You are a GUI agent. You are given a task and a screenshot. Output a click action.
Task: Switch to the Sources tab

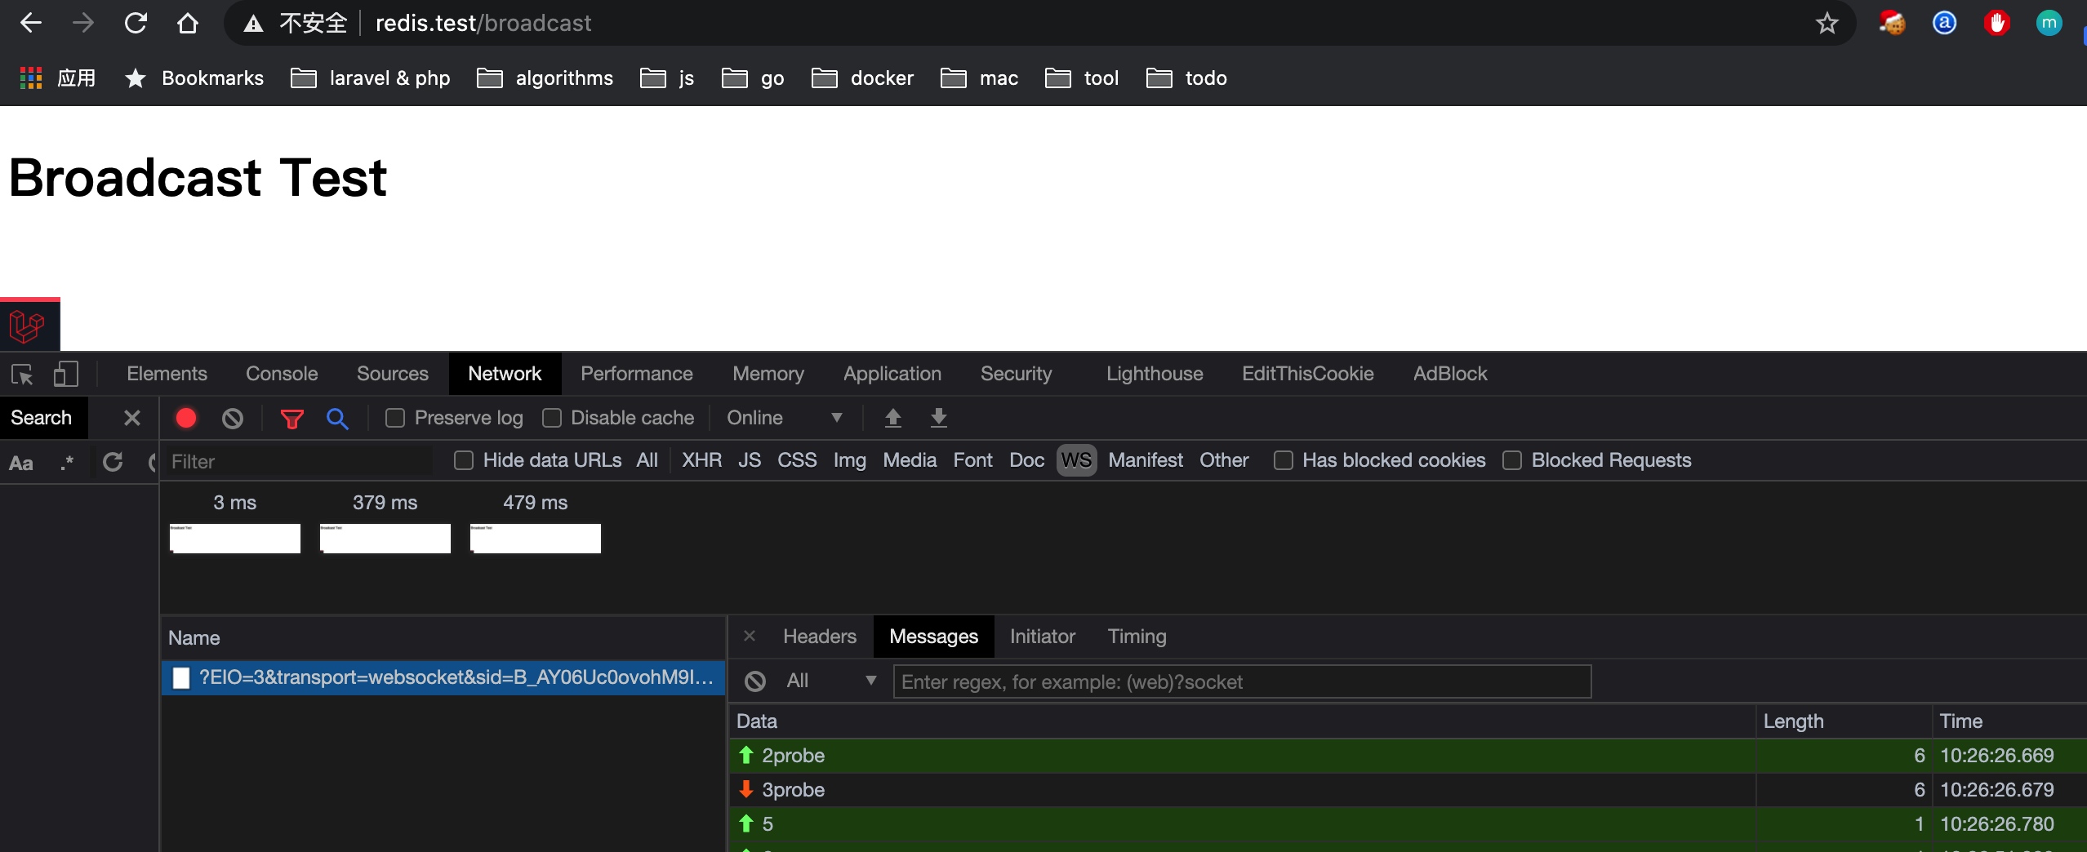(x=393, y=374)
